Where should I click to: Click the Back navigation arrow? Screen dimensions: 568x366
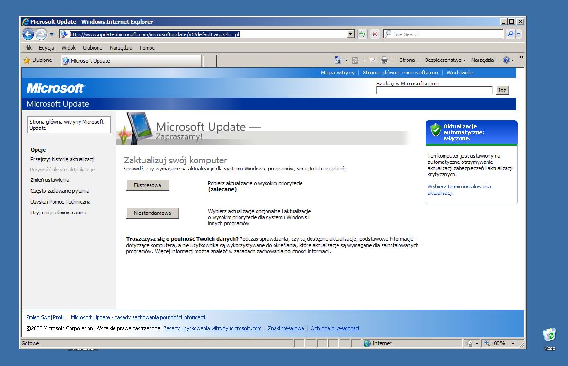(28, 34)
